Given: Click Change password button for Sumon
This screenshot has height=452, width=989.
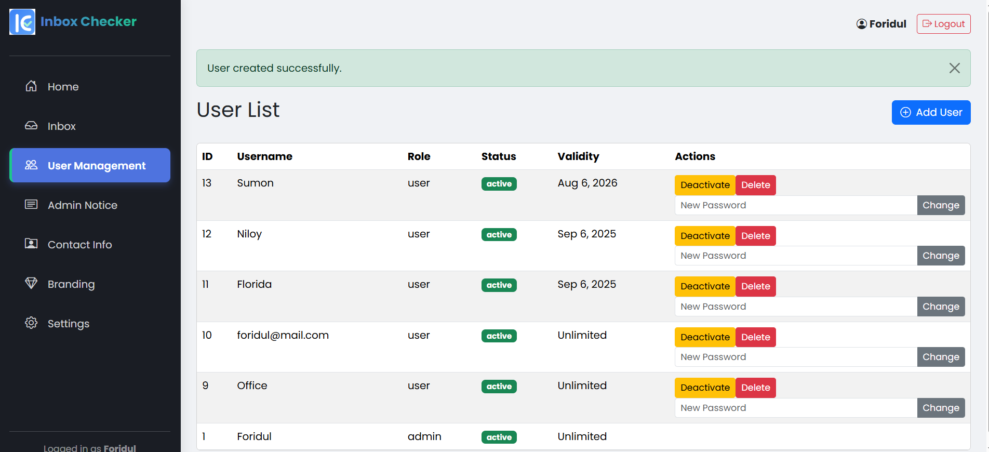Looking at the screenshot, I should [941, 205].
